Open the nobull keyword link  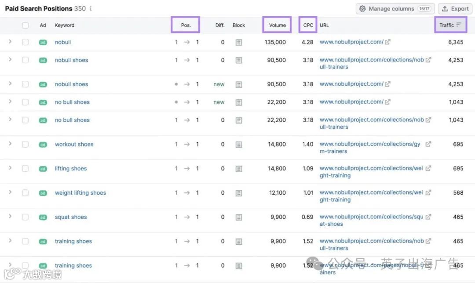tap(63, 42)
